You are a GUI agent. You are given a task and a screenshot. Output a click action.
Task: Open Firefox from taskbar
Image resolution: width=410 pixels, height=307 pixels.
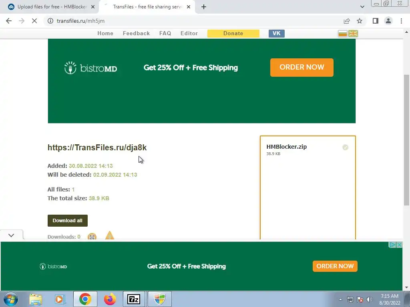[x=110, y=299]
